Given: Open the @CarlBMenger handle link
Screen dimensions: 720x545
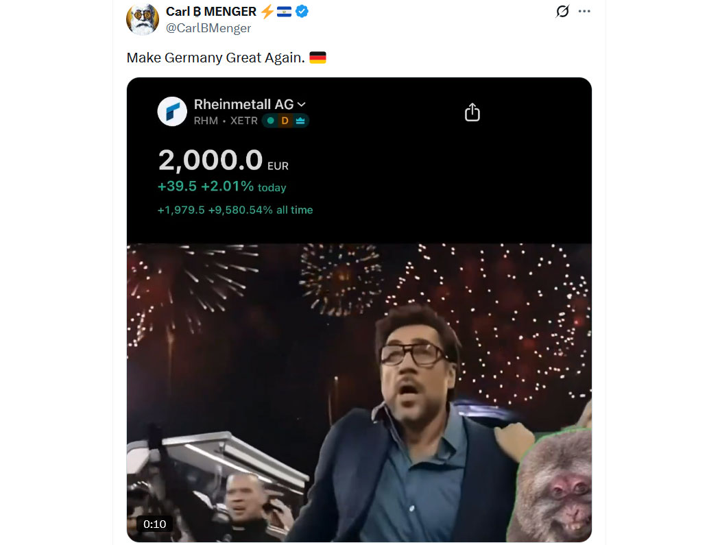Looking at the screenshot, I should (208, 28).
